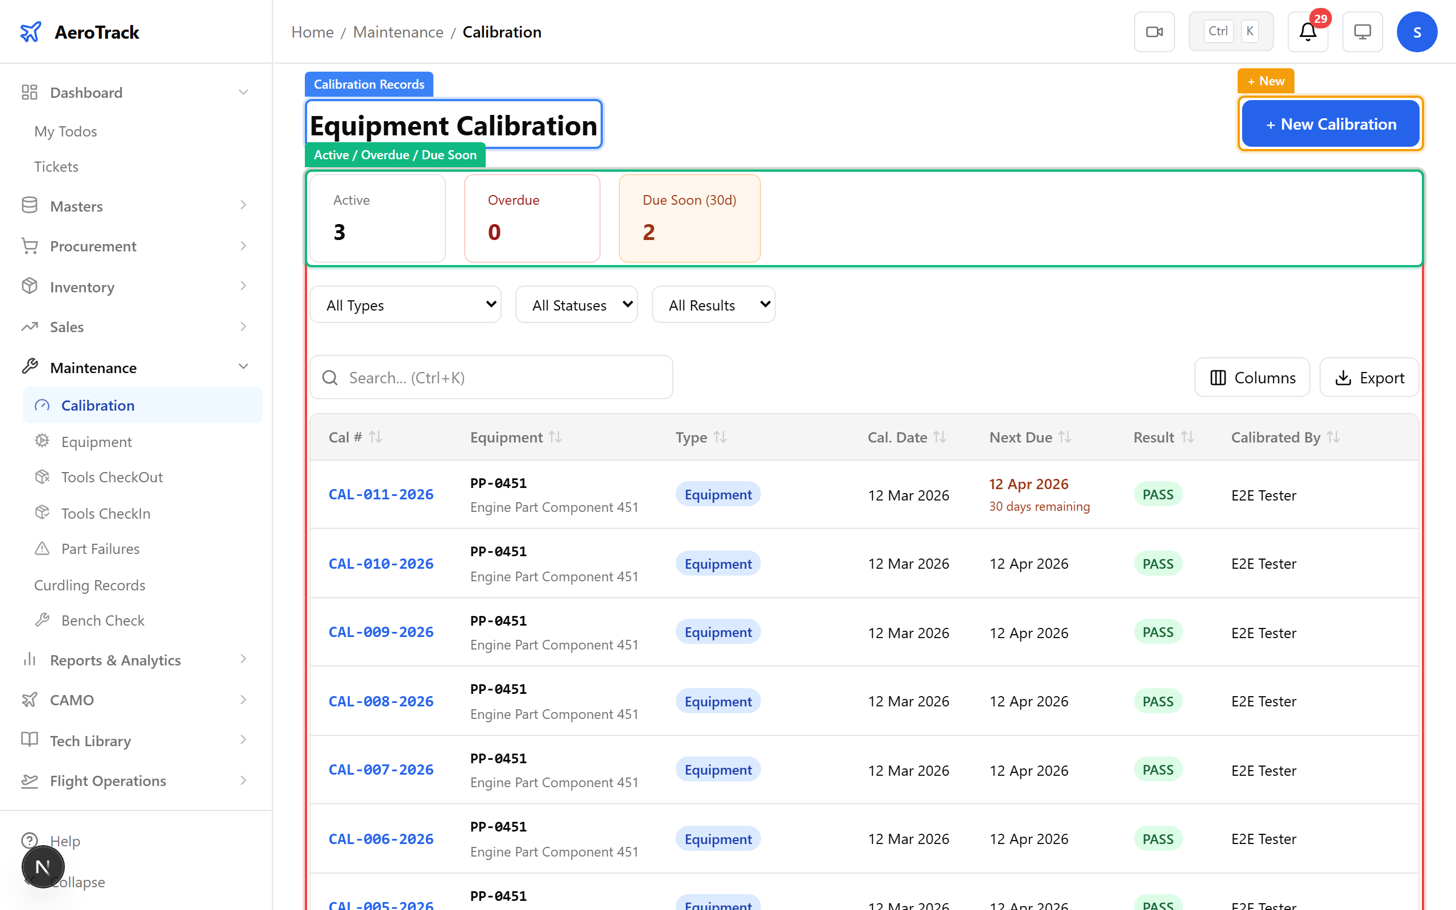1456x910 pixels.
Task: Open the All Types dropdown
Action: (x=406, y=305)
